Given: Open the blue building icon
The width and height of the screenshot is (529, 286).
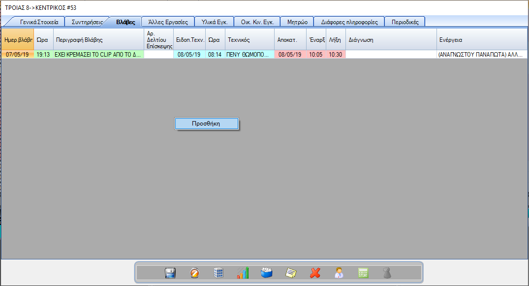Looking at the screenshot, I should tap(218, 273).
